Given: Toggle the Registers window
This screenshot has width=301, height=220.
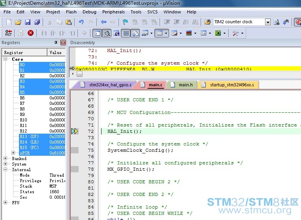Looking at the screenshot, I should tap(126, 34).
